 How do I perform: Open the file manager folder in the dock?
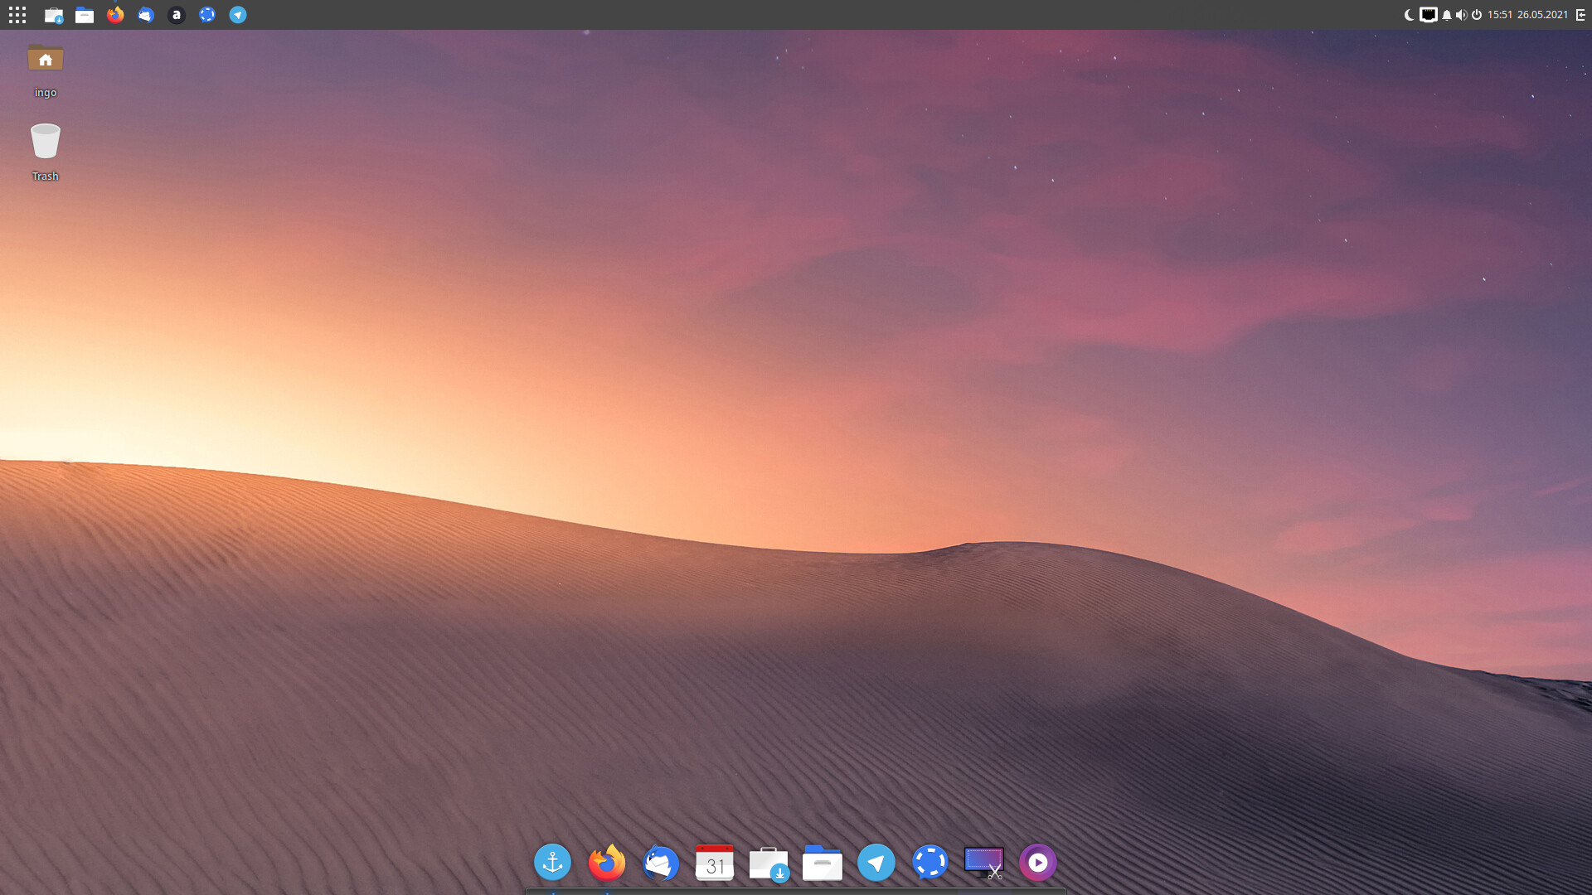point(823,863)
